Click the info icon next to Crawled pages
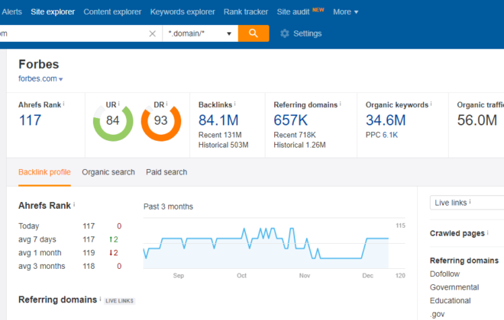504x320 pixels. point(488,232)
